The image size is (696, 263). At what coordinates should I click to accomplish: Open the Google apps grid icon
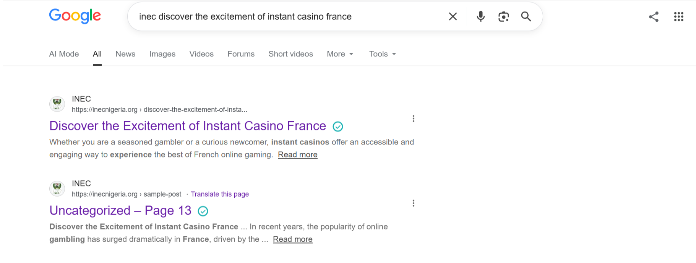[678, 17]
